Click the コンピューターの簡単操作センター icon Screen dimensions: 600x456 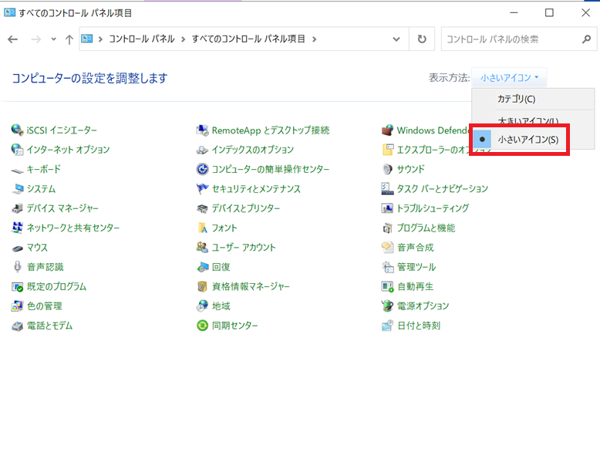tap(202, 169)
